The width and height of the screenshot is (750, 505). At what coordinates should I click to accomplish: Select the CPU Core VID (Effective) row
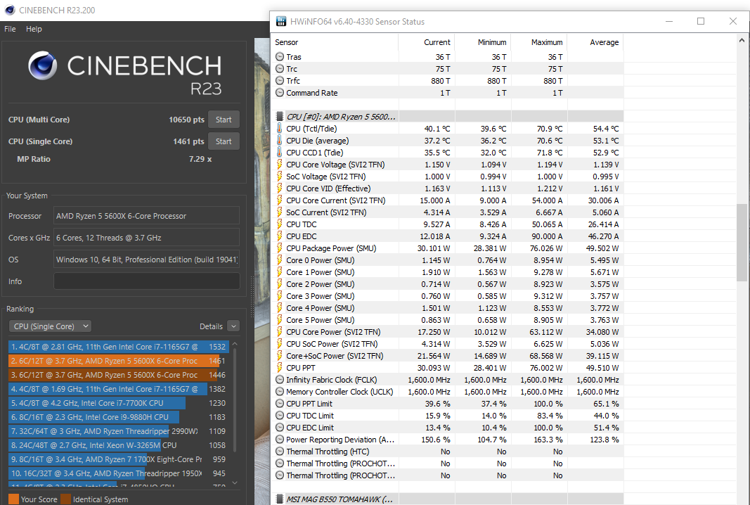pyautogui.click(x=447, y=188)
